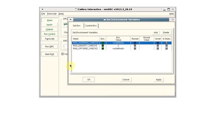Open the Help menu
This screenshot has width=216, height=121.
click(x=171, y=14)
